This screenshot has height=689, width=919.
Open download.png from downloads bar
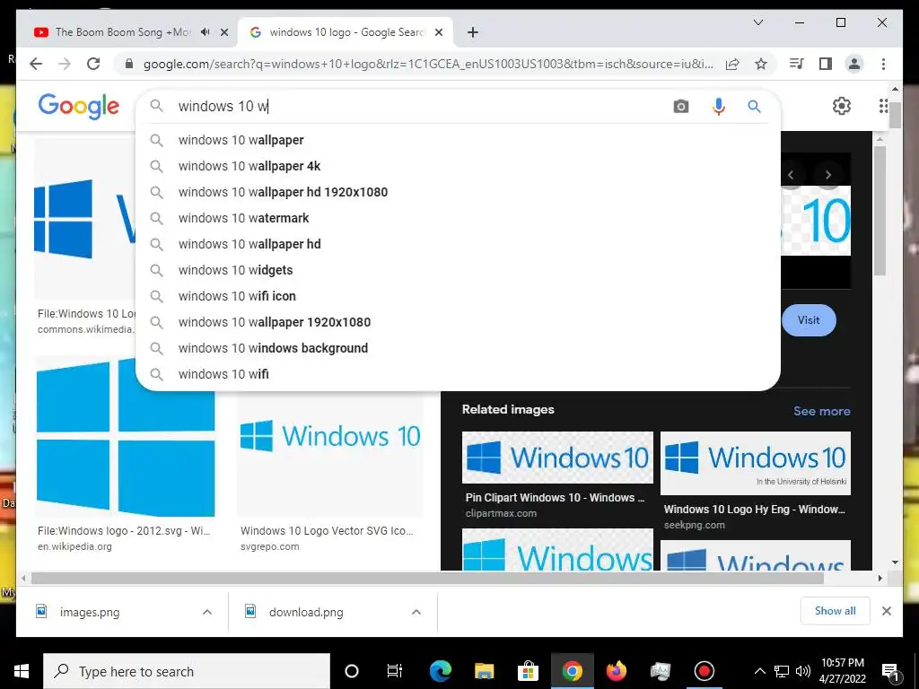coord(306,612)
